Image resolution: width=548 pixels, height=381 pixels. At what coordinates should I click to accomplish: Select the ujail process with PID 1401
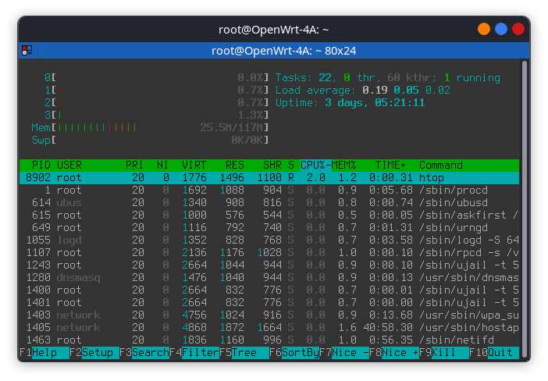click(x=269, y=302)
